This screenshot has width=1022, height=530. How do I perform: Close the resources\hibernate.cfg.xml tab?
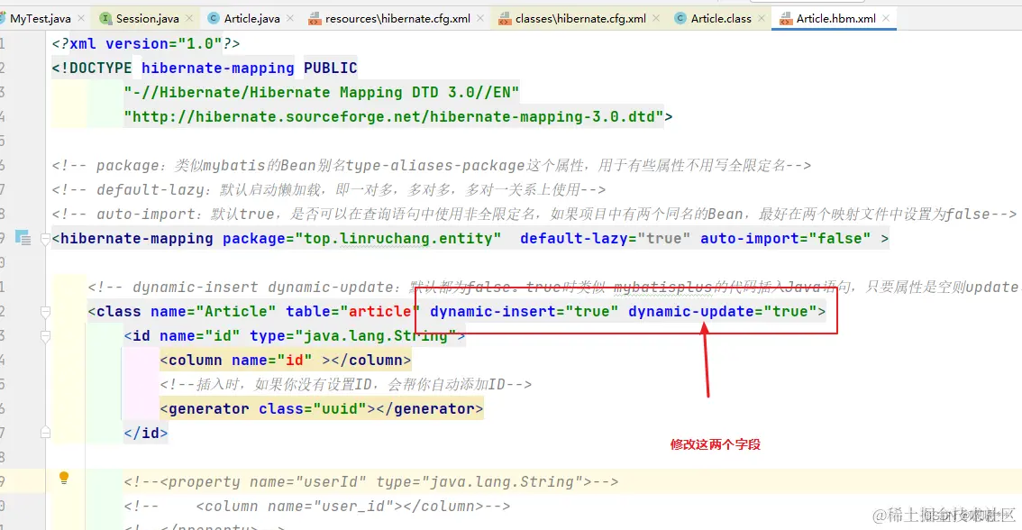pyautogui.click(x=480, y=18)
